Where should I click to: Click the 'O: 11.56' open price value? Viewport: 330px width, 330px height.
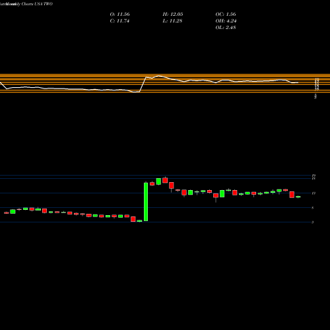click(x=119, y=15)
